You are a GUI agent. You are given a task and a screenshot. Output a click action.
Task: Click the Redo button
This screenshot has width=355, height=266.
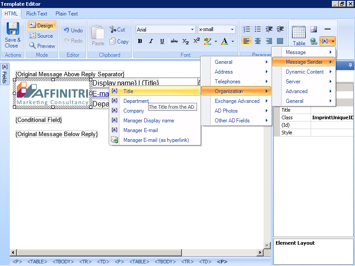[73, 40]
